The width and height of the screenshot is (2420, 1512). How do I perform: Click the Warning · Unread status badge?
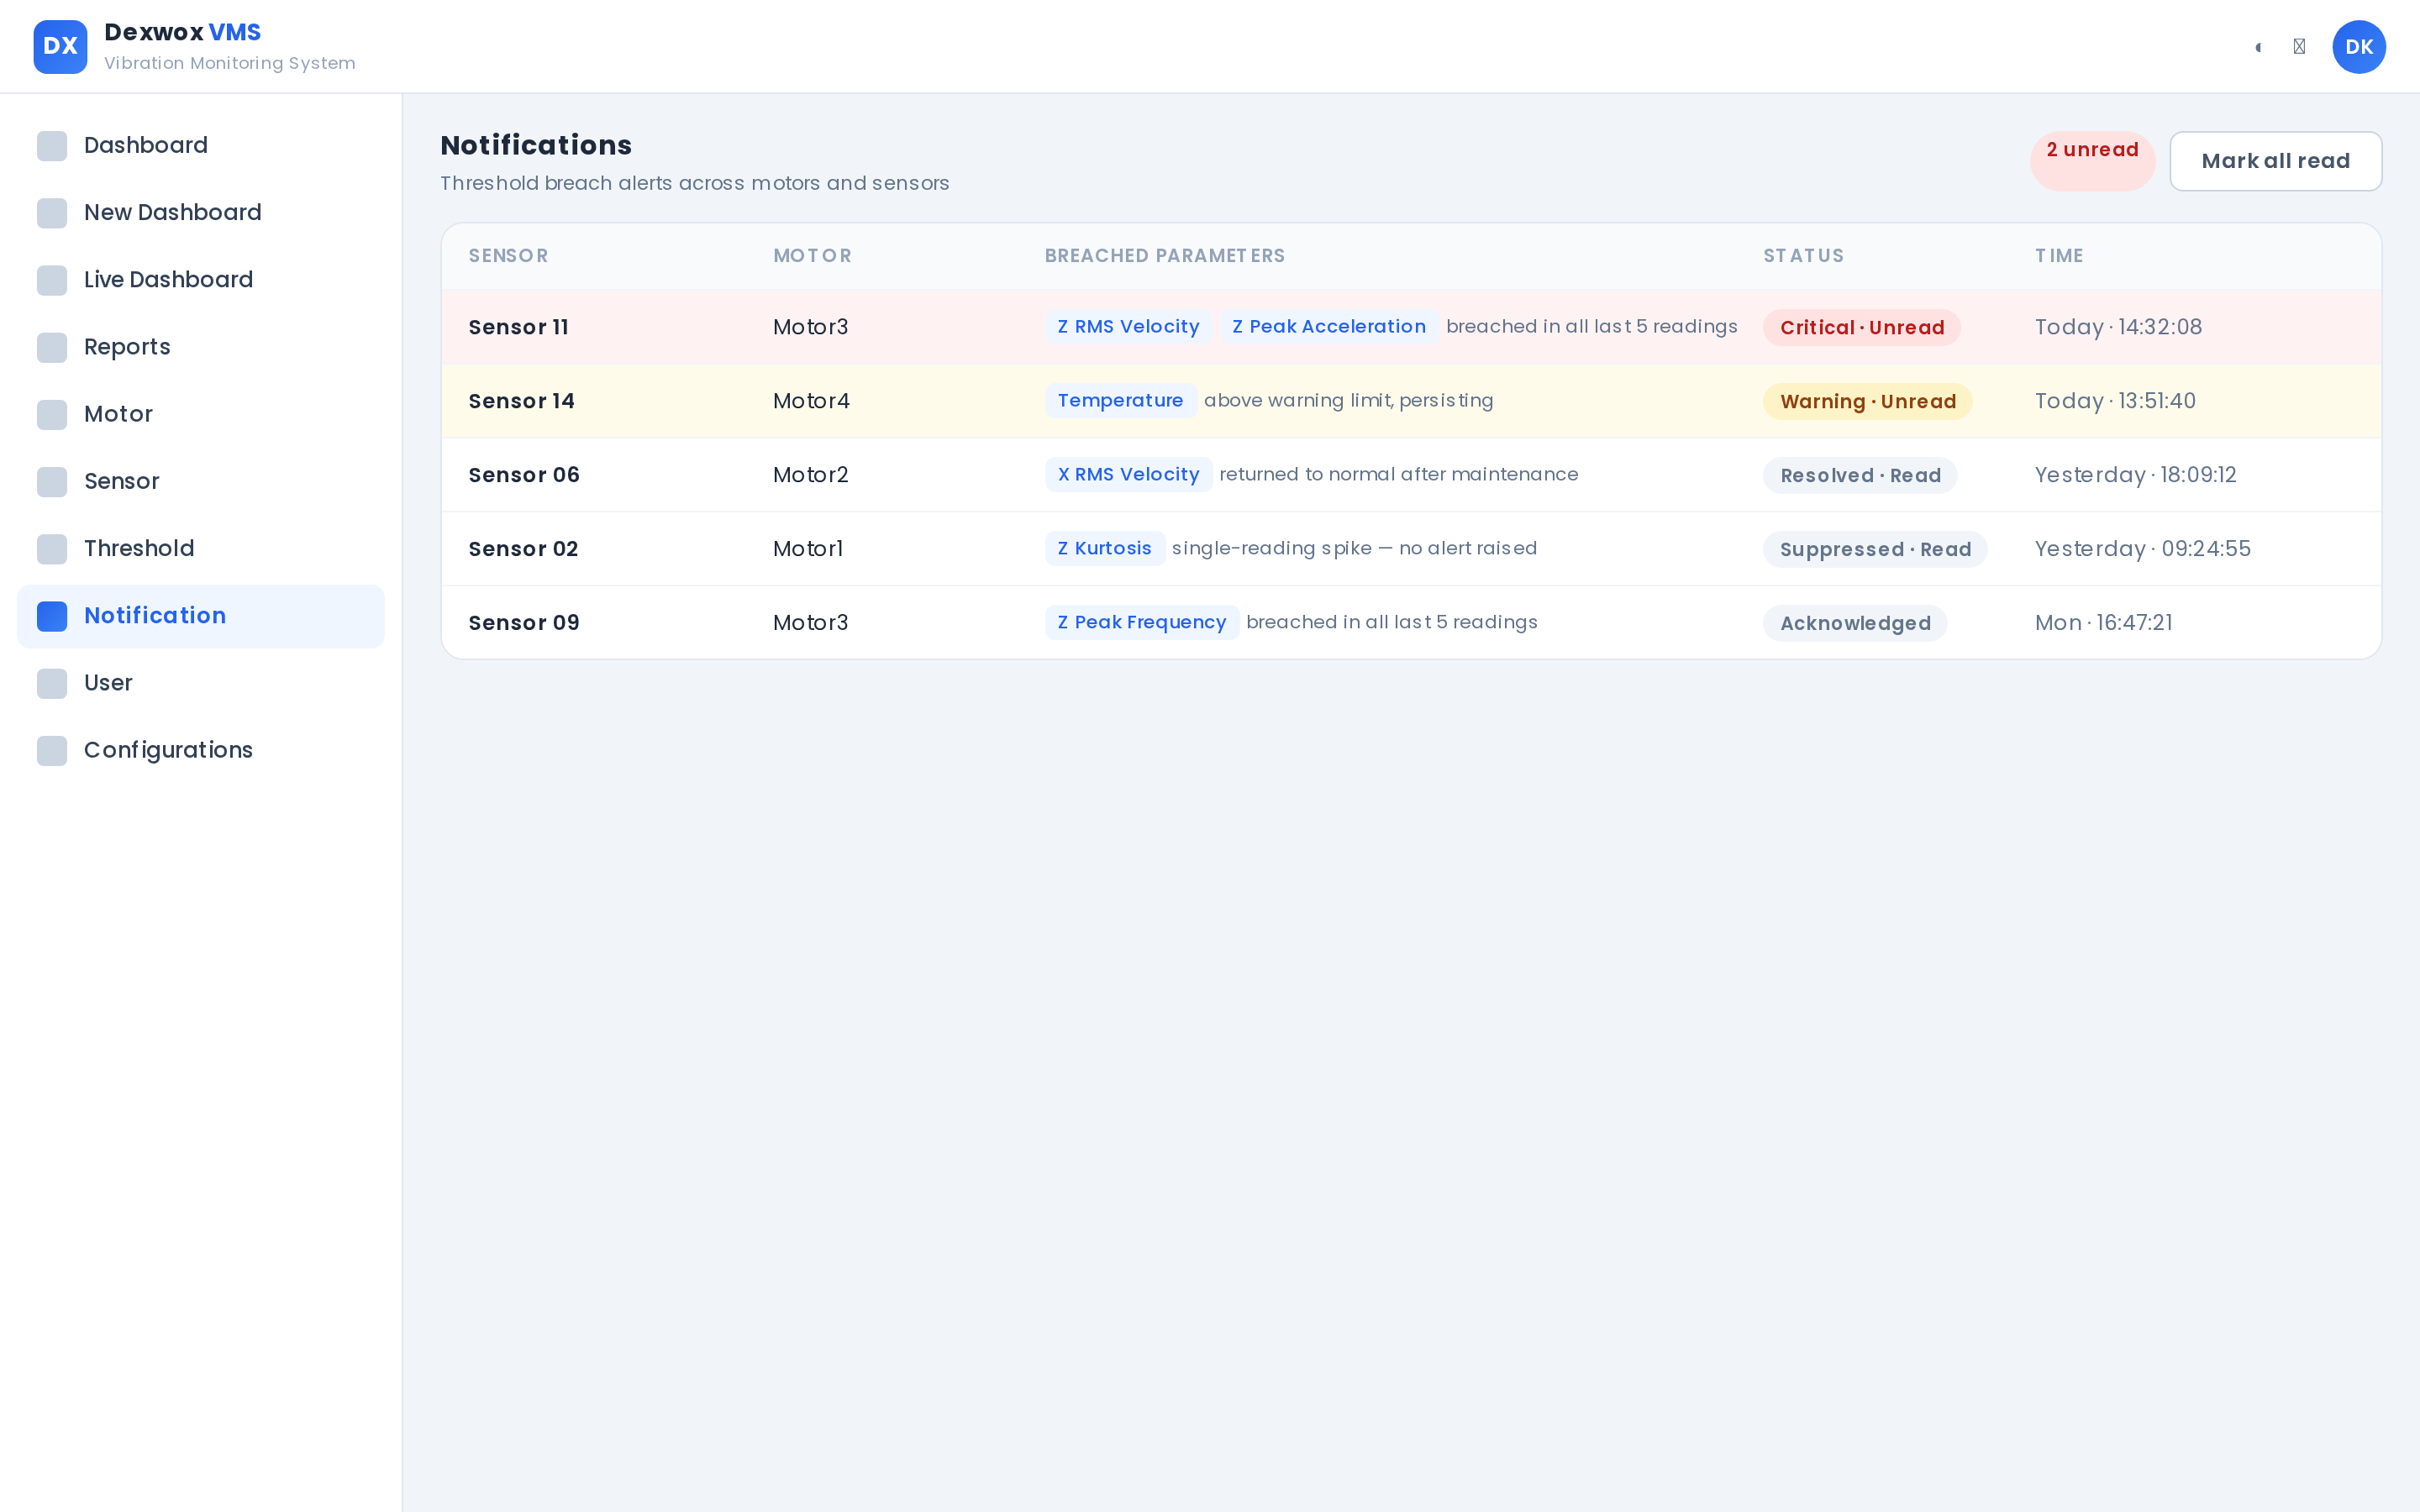tap(1867, 402)
